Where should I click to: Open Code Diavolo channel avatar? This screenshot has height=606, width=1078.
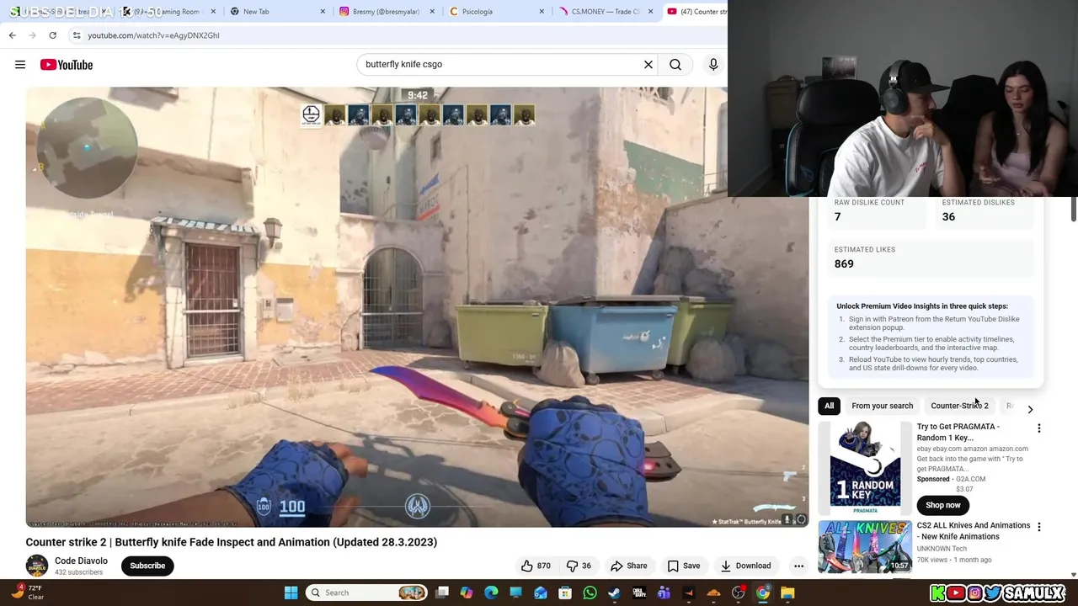(37, 566)
